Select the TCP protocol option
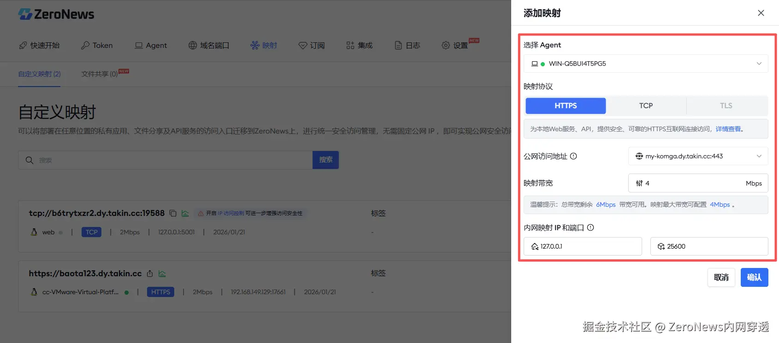Image resolution: width=779 pixels, height=343 pixels. coord(646,105)
